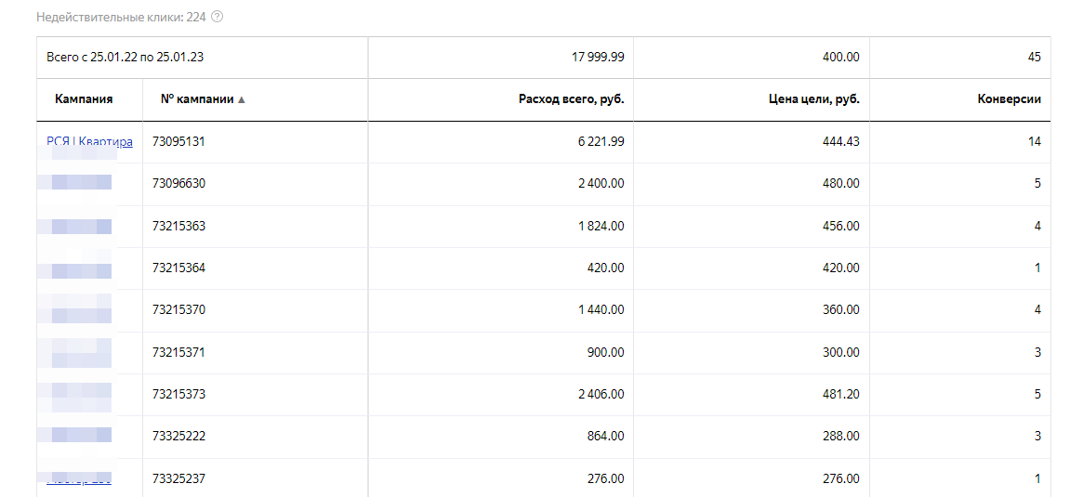Click the Всего с 25.01.22 по 25.01.23 cell
Viewport: 1083px width, 497px height.
coord(125,58)
